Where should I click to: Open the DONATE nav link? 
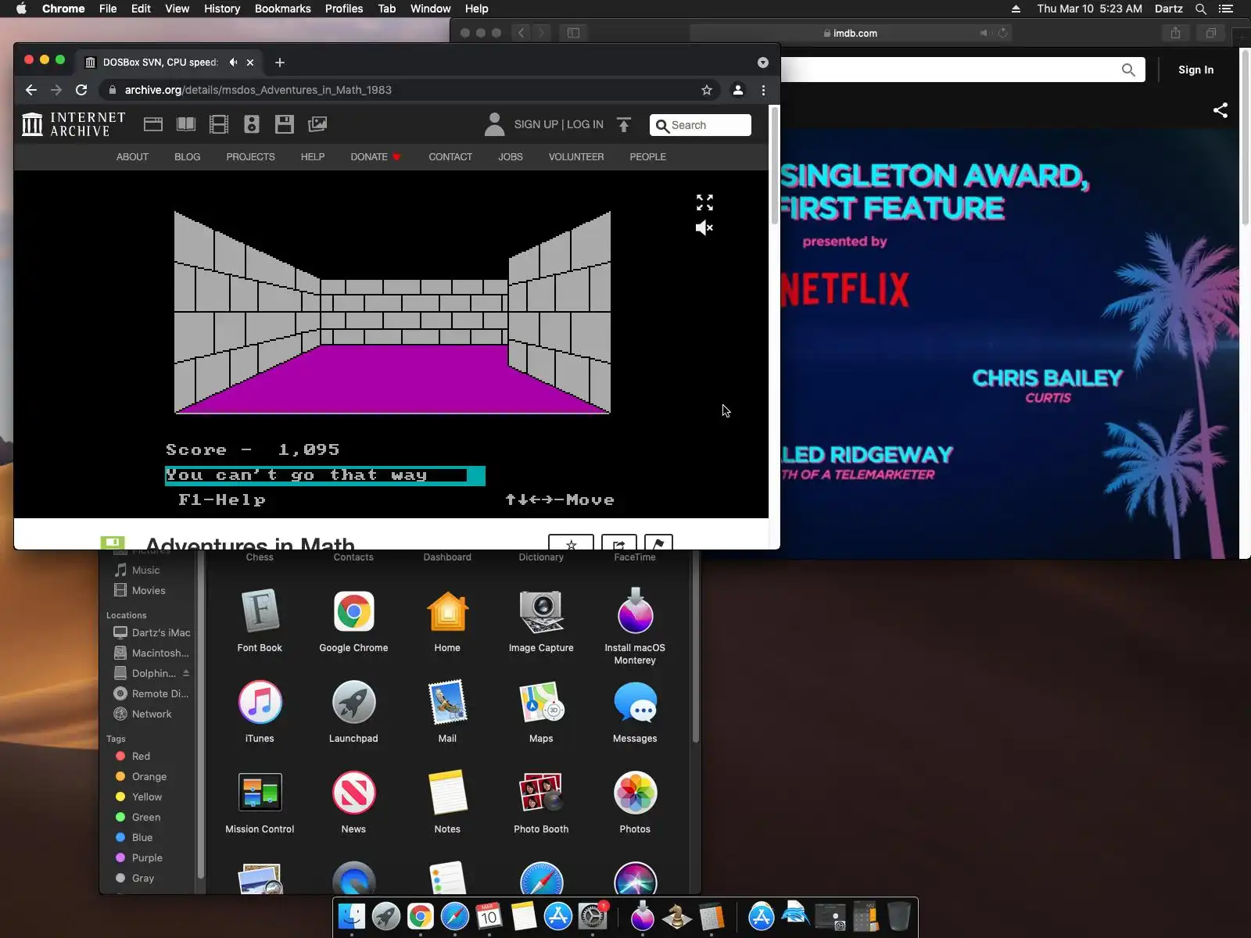pos(375,157)
